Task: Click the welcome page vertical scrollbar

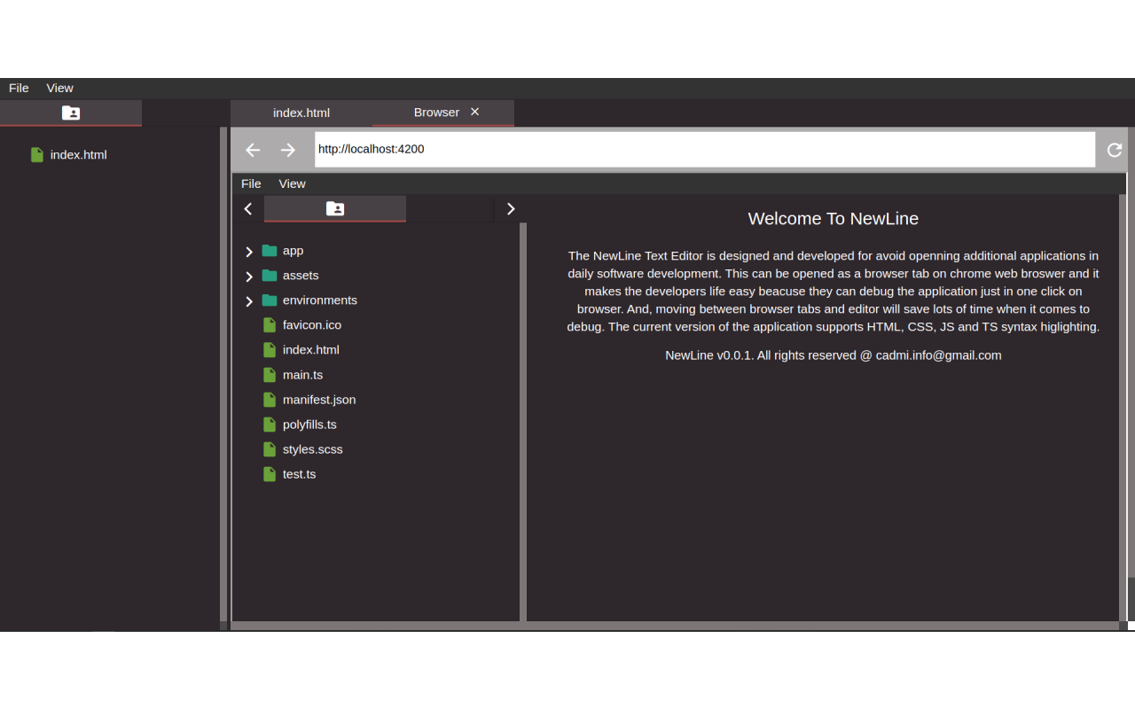Action: [x=1123, y=408]
